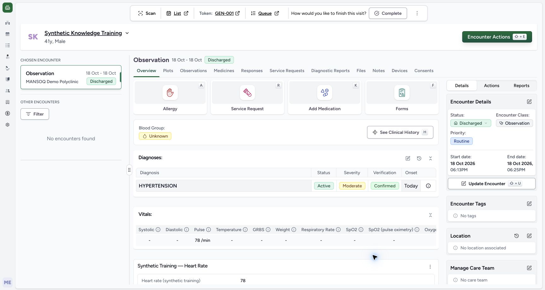Image resolution: width=545 pixels, height=290 pixels.
Task: Go to the Diagnostic Reports tab
Action: pyautogui.click(x=330, y=71)
